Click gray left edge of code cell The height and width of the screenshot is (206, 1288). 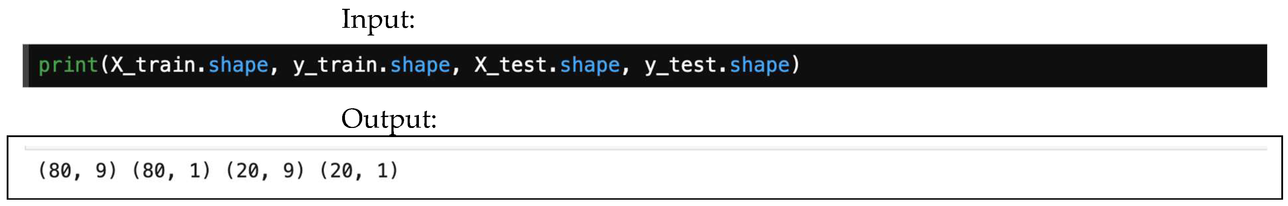coord(25,65)
